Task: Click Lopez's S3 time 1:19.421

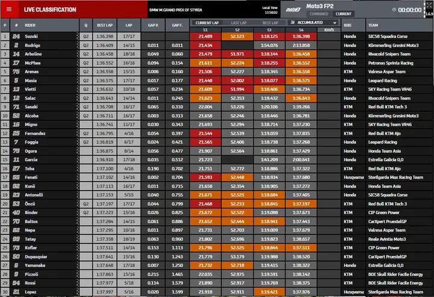Action: pyautogui.click(x=269, y=292)
